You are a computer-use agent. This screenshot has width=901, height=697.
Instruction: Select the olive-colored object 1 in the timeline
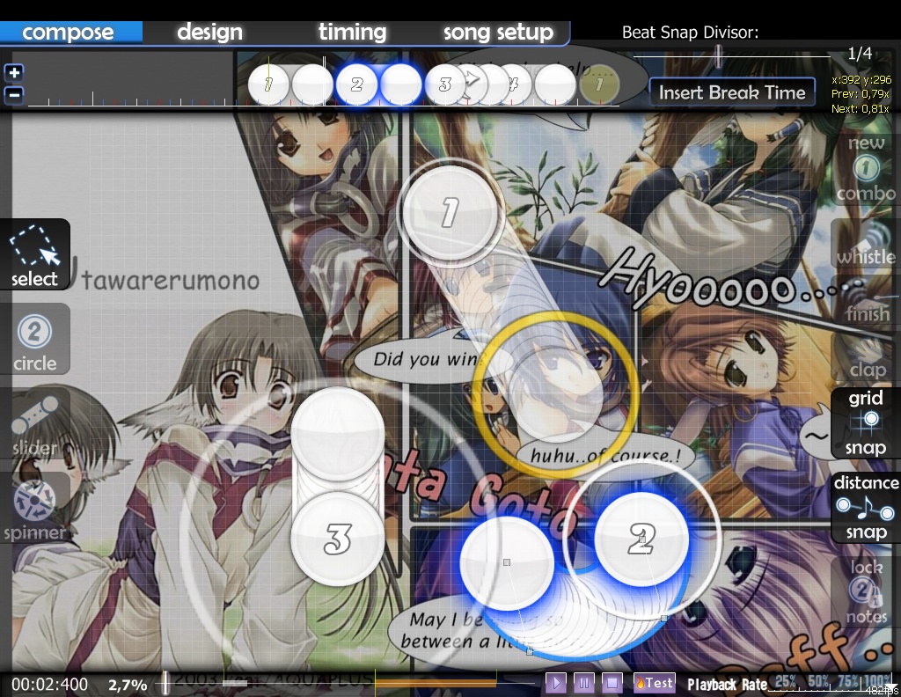[x=599, y=84]
